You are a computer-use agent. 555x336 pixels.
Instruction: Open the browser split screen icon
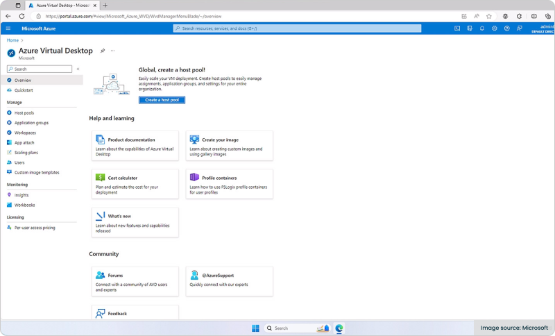tap(534, 16)
